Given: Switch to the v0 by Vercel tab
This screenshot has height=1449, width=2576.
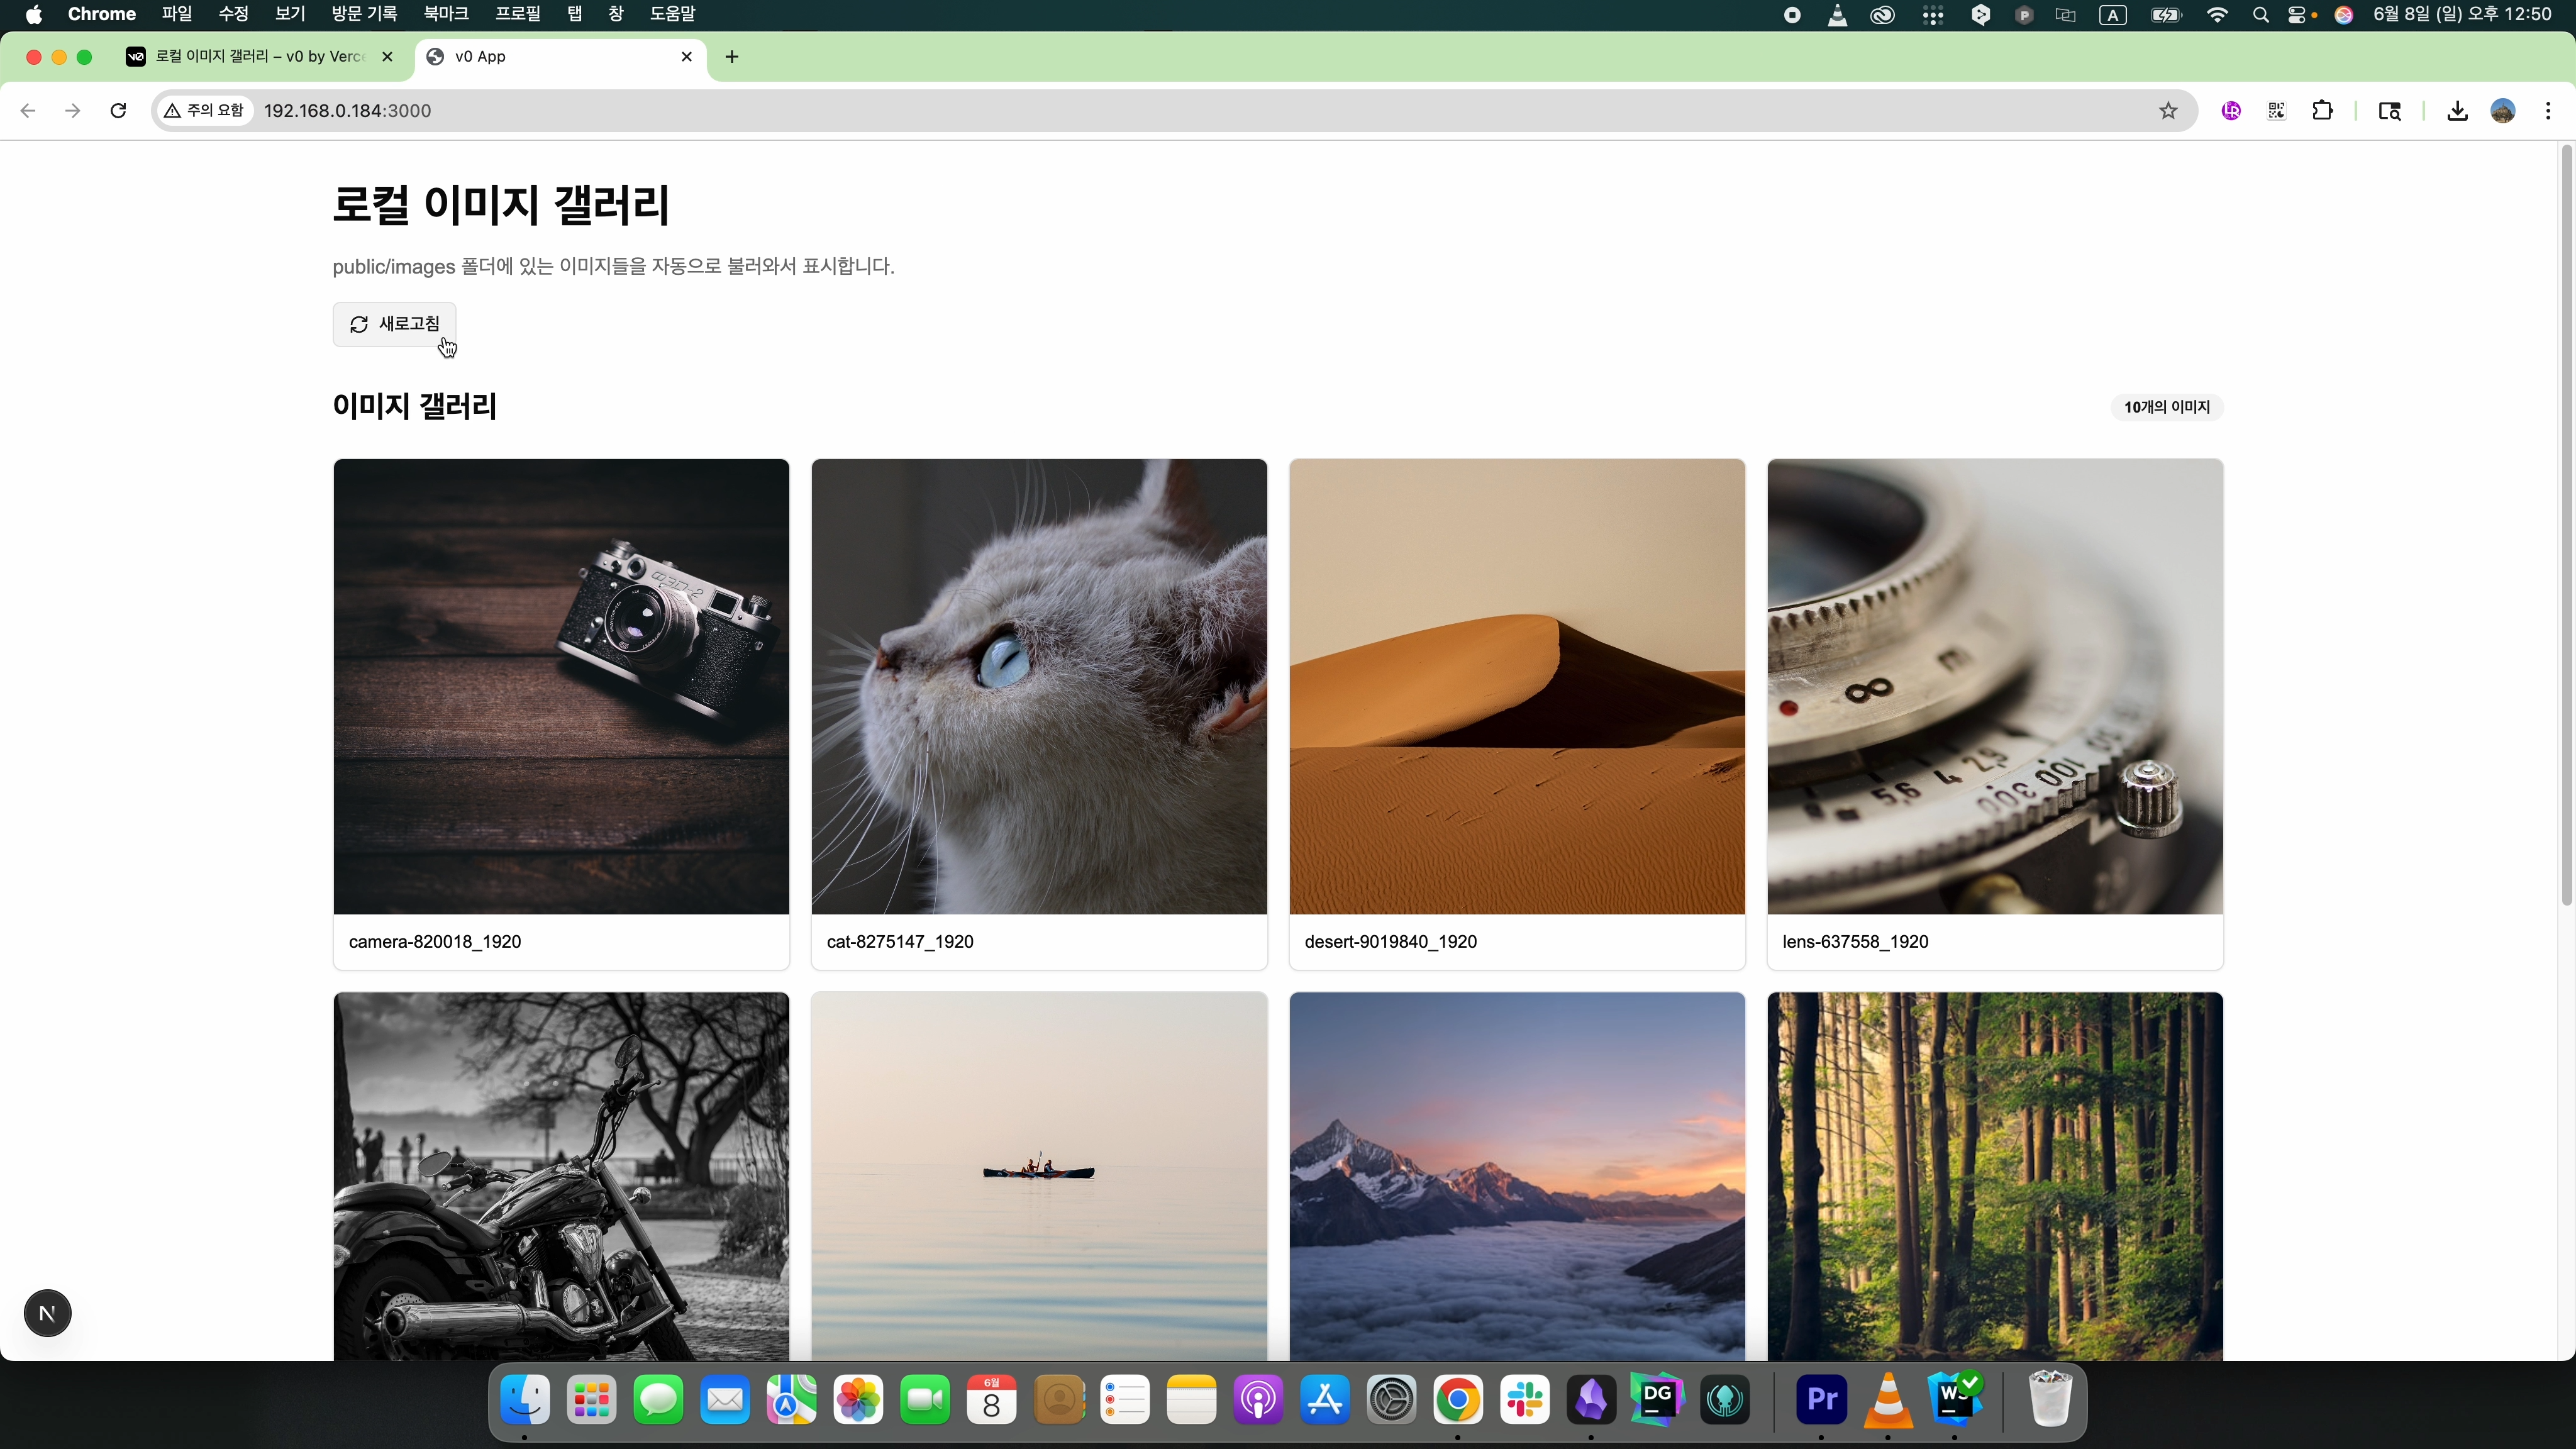Looking at the screenshot, I should click(258, 57).
